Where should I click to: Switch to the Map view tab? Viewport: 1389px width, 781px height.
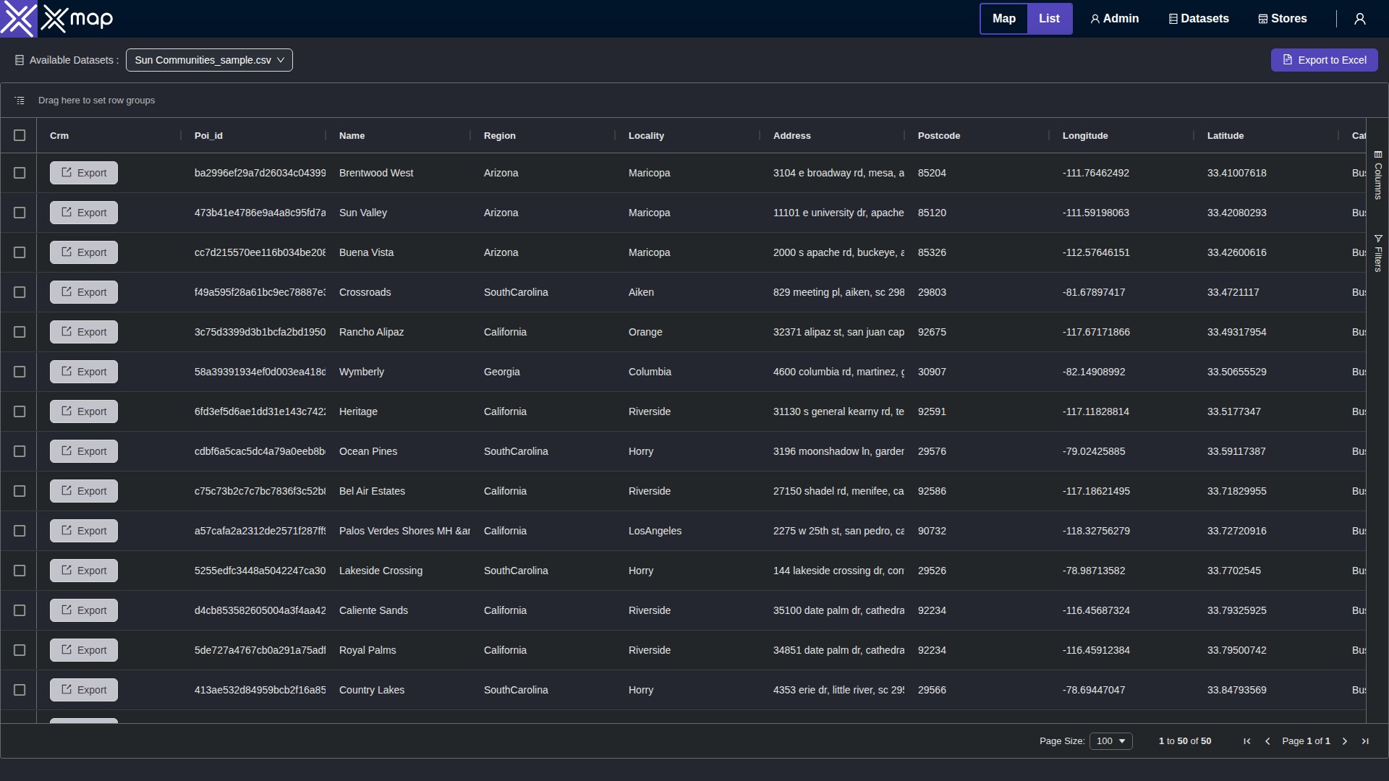click(x=1003, y=19)
